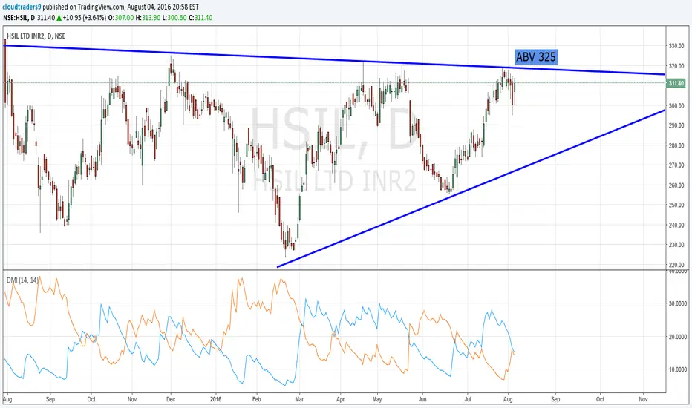The width and height of the screenshot is (692, 408).
Task: Click the close value C:311.40
Action: pyautogui.click(x=200, y=18)
